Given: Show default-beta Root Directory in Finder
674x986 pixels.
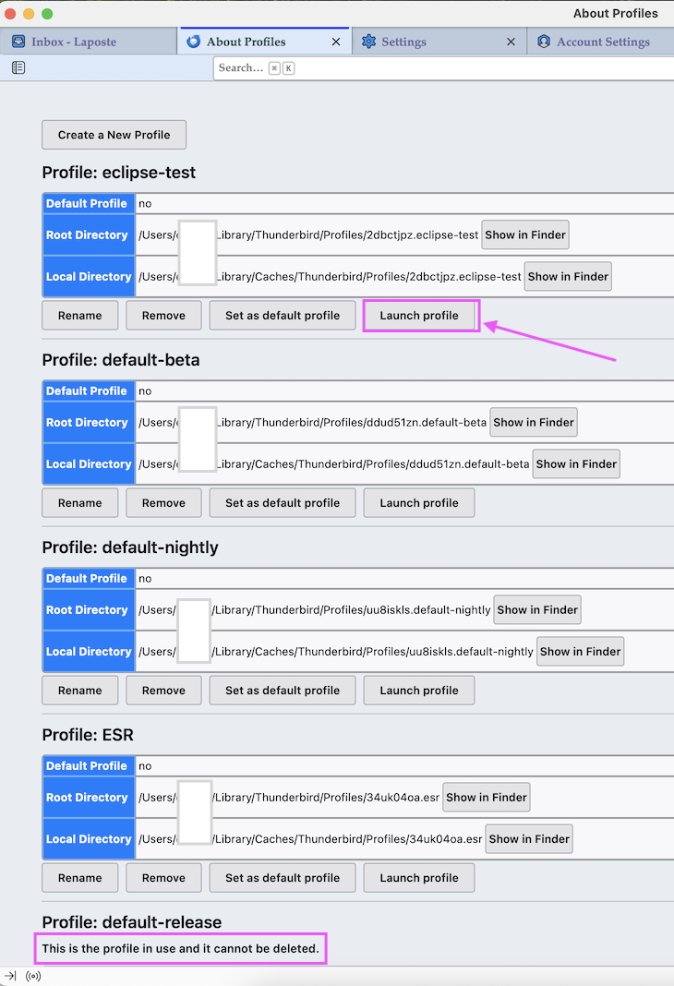Looking at the screenshot, I should point(533,422).
